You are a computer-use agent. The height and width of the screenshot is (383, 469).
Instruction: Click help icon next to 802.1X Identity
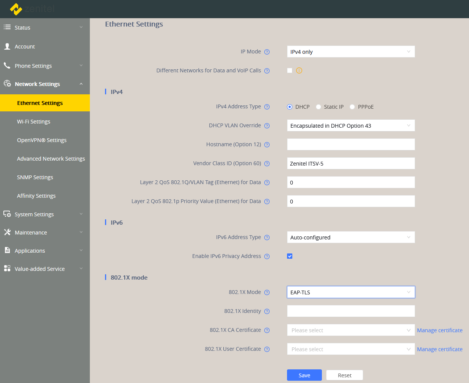pyautogui.click(x=267, y=311)
